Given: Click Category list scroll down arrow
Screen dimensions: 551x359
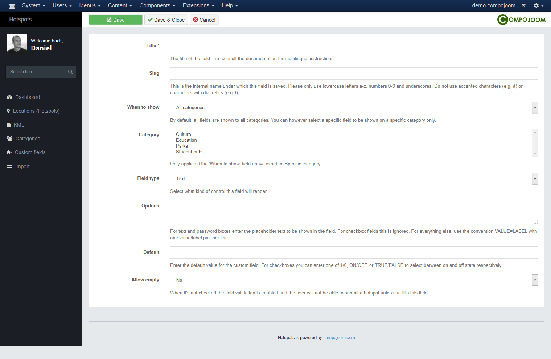Looking at the screenshot, I should click(x=535, y=154).
